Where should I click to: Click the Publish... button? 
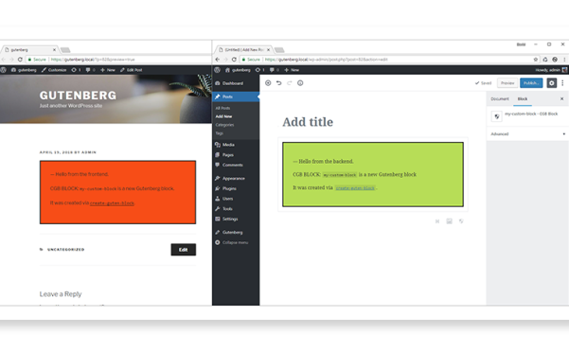coord(531,83)
